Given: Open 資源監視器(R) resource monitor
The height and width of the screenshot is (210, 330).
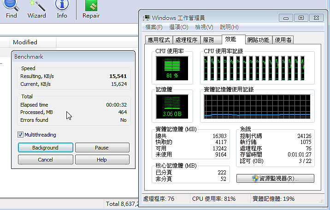Looking at the screenshot, I should tap(275, 179).
